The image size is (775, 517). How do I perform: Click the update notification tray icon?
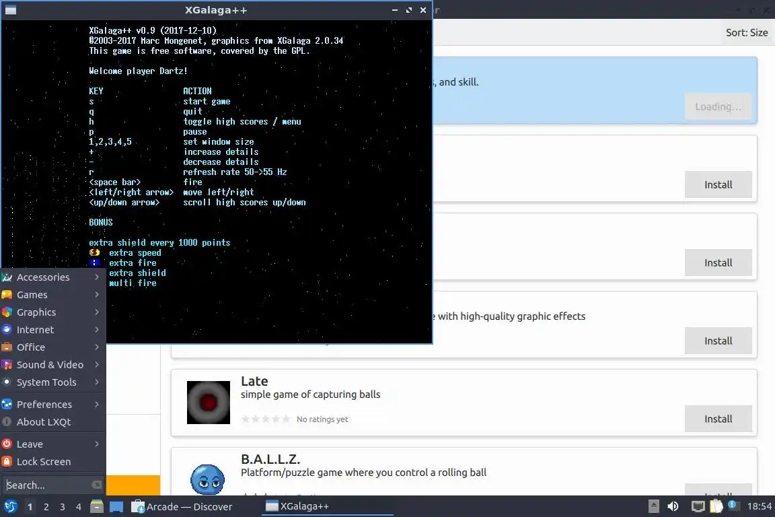(x=733, y=506)
